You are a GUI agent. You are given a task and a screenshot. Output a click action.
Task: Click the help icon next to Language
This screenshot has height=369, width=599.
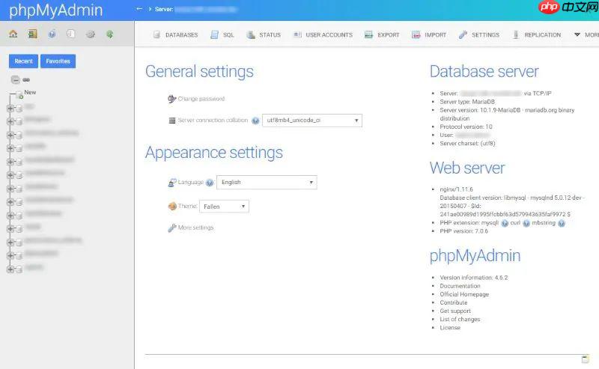[210, 183]
